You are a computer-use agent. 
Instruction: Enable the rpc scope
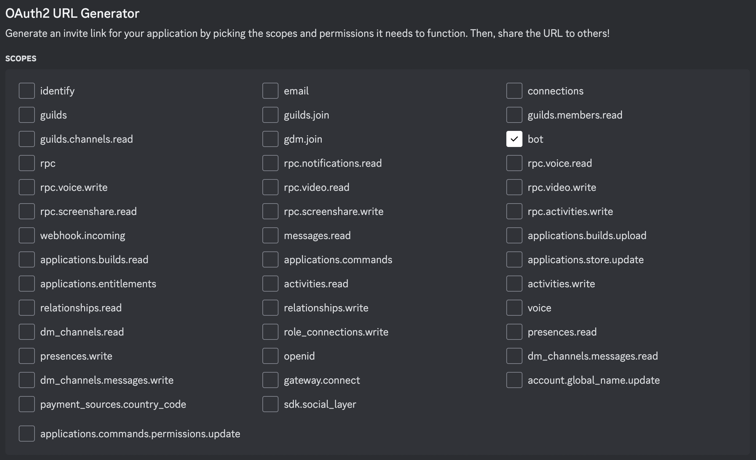(27, 163)
